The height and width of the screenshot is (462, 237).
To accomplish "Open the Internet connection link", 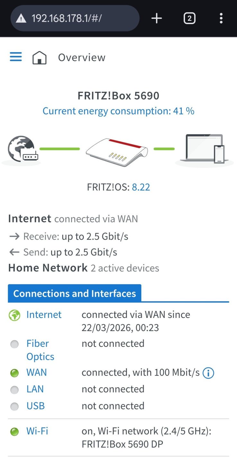I will (x=44, y=315).
